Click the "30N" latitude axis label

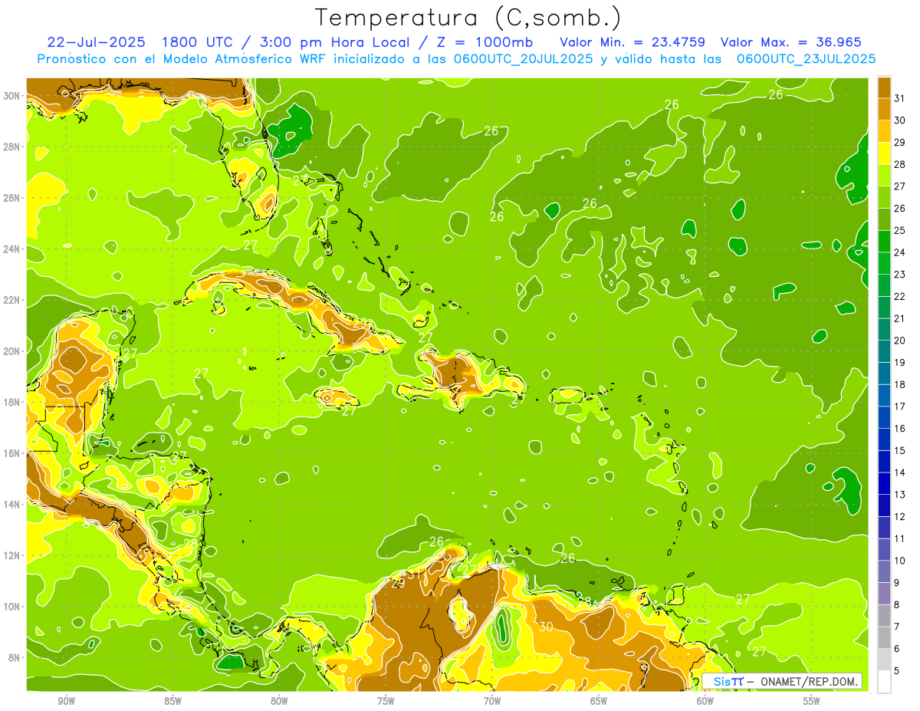click(13, 96)
